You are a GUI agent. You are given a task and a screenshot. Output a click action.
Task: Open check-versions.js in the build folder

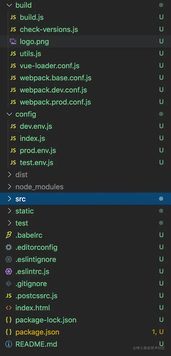49,29
